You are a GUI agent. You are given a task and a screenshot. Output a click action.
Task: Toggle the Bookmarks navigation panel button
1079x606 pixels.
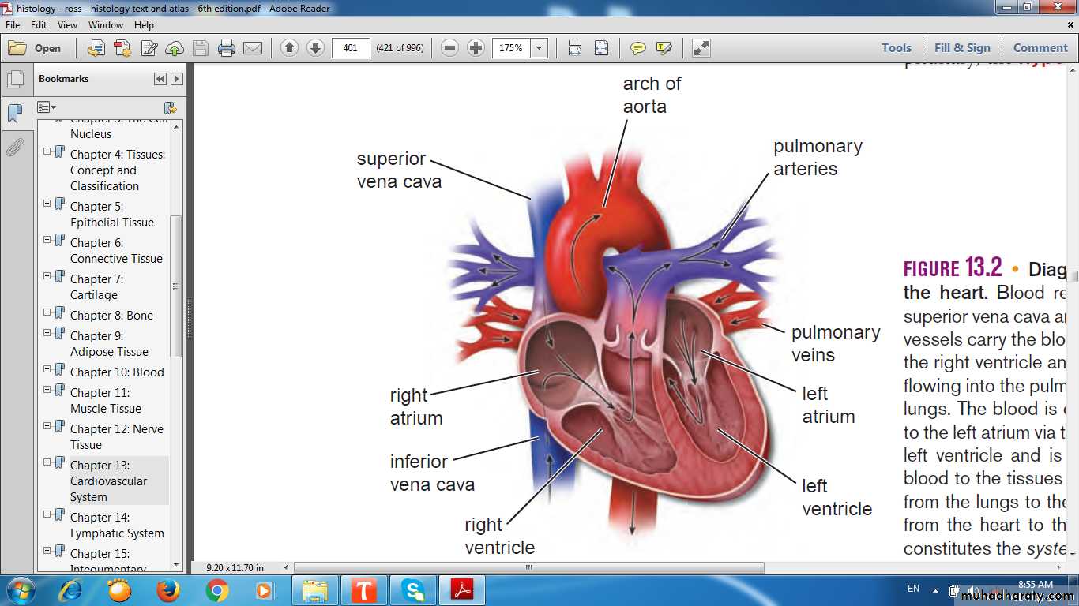tap(14, 113)
